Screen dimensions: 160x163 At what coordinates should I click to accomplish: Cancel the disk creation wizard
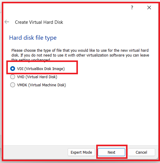[141, 152]
